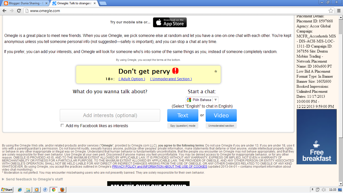Open Internet Explorer from the taskbar
The image size is (343, 193).
(20, 190)
